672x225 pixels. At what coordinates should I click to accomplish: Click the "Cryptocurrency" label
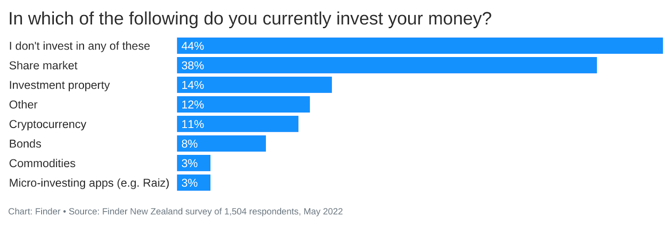tap(47, 124)
